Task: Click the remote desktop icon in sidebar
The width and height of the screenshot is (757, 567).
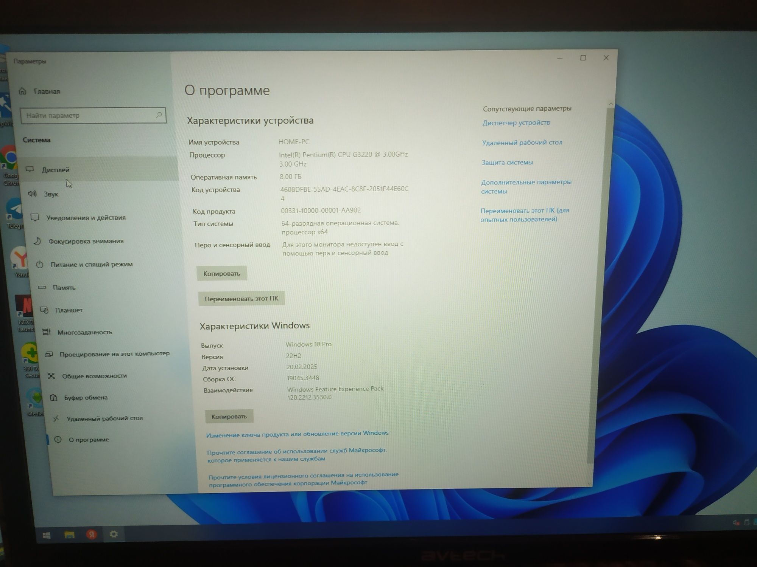Action: pos(56,418)
